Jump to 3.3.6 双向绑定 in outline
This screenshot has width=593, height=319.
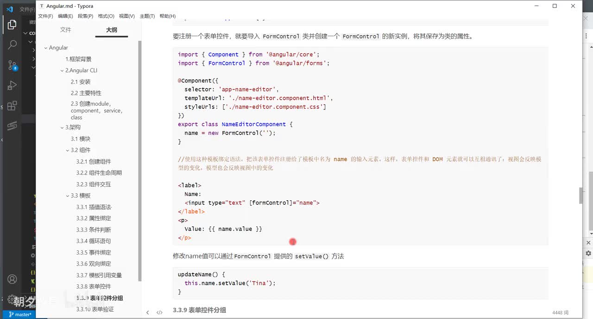point(94,264)
